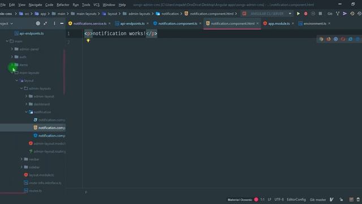Start the Debug session icon

point(305,14)
